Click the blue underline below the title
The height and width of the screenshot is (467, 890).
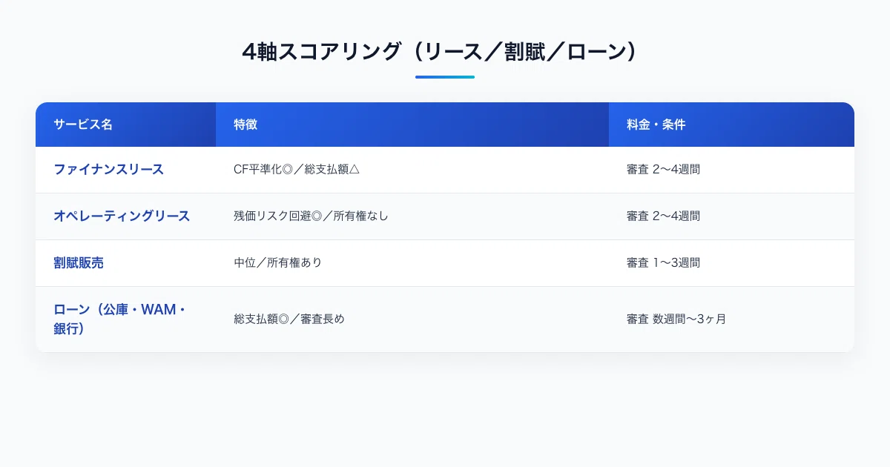445,77
